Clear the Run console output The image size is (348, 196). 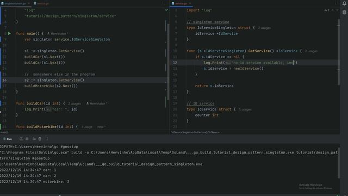click(x=40, y=139)
